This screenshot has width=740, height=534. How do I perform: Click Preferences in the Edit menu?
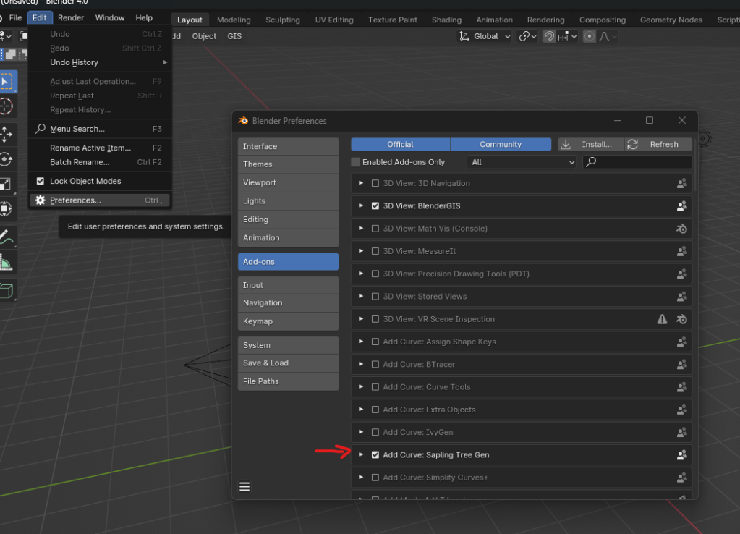point(75,200)
